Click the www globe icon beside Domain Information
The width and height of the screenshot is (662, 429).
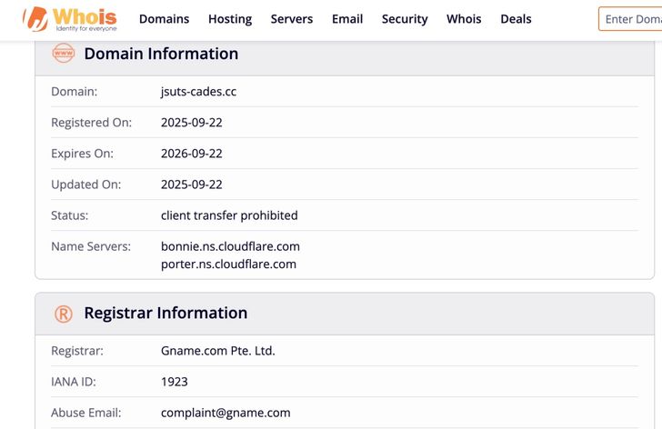(x=64, y=53)
